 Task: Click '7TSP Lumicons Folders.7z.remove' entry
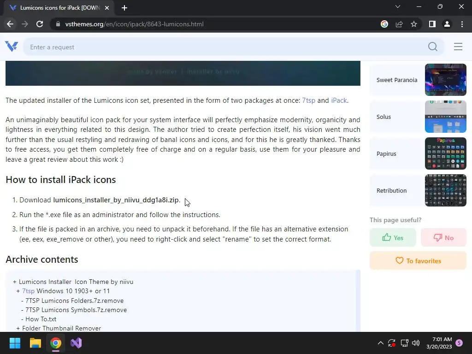click(x=74, y=301)
